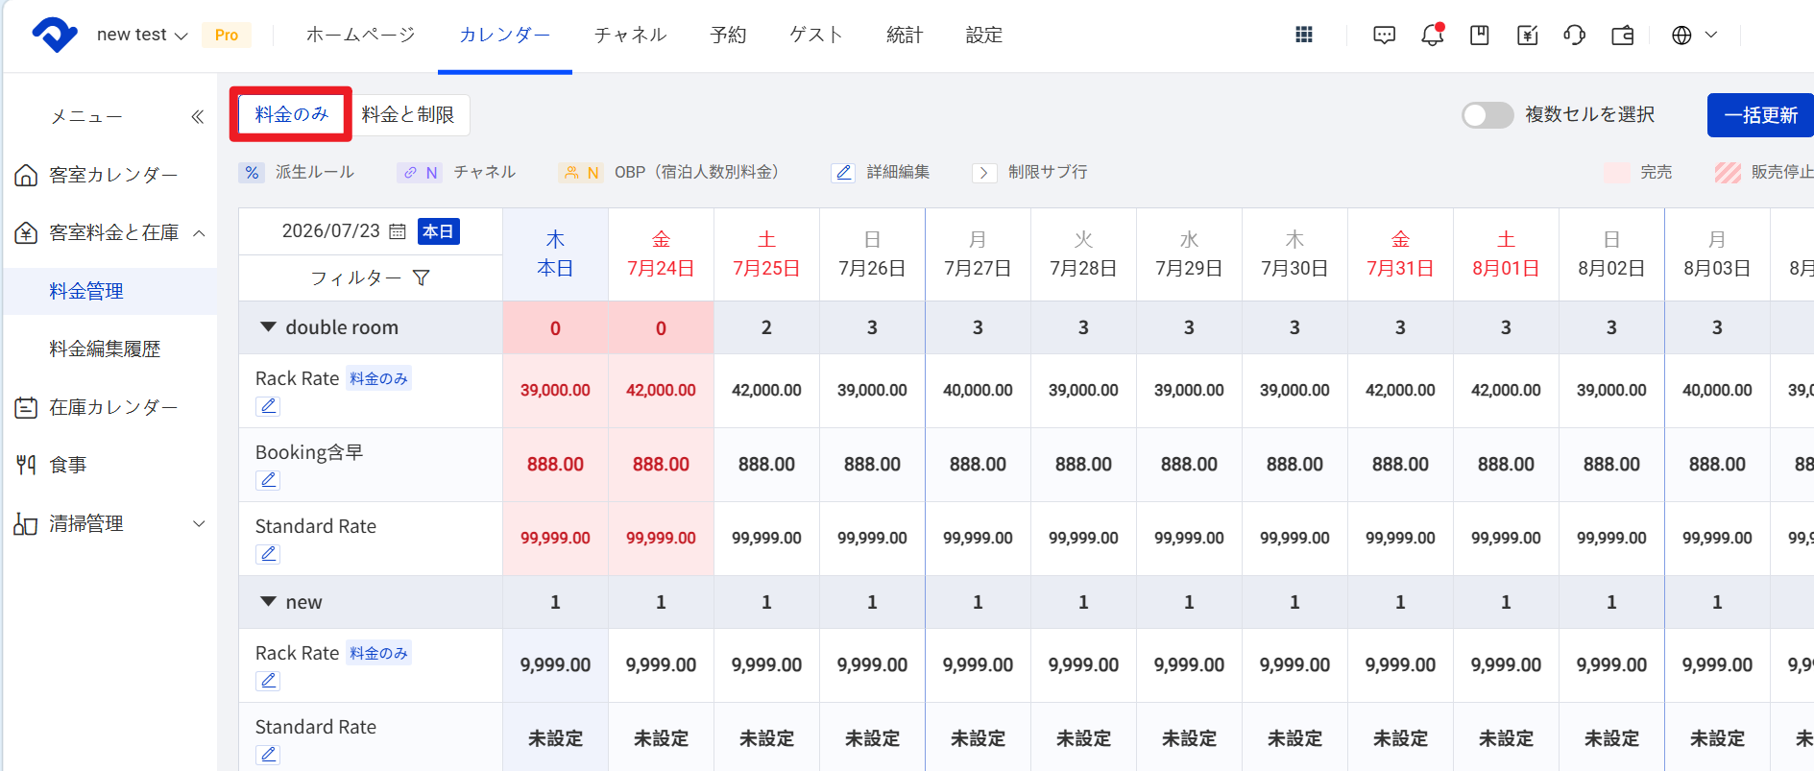Switch to the 料金と制限 tab
This screenshot has height=771, width=1814.
[408, 114]
